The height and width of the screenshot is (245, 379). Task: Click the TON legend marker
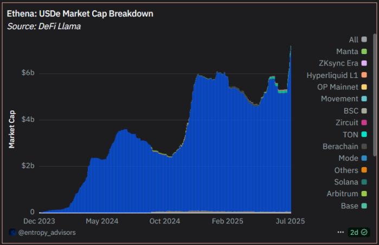[x=364, y=135]
